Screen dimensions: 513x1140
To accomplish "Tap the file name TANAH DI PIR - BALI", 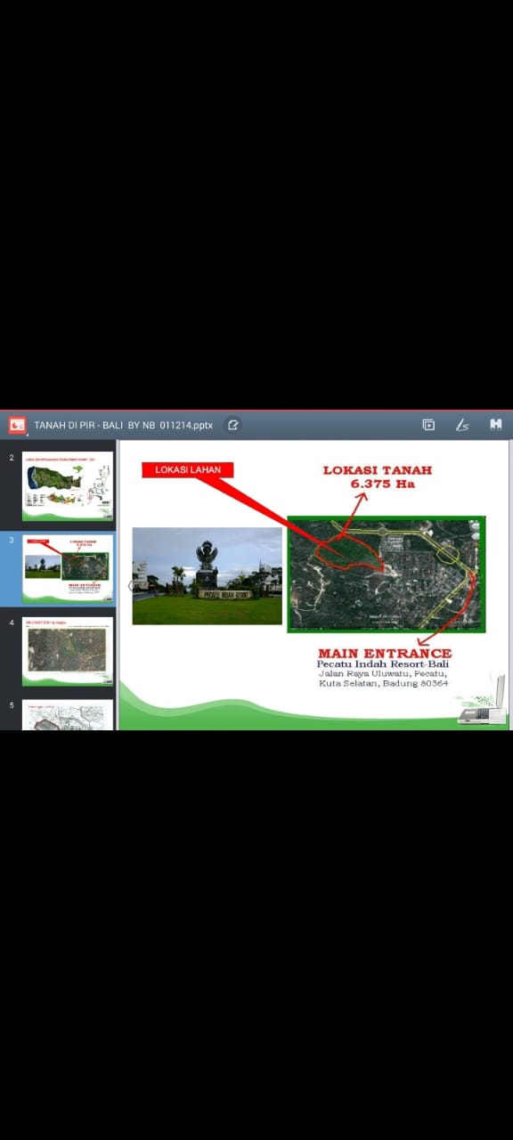I will [123, 425].
